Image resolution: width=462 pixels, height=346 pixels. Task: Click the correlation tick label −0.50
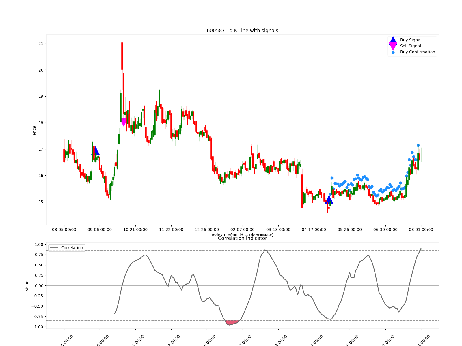pyautogui.click(x=37, y=306)
